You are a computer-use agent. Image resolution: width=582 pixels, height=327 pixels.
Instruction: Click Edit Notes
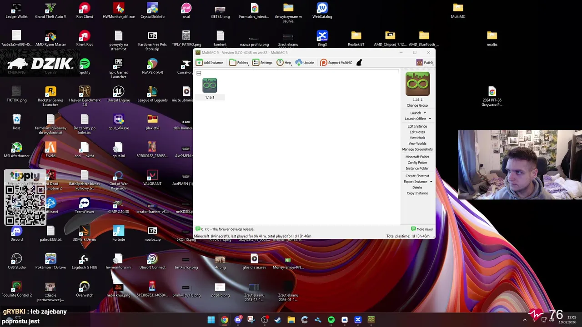coord(417,132)
